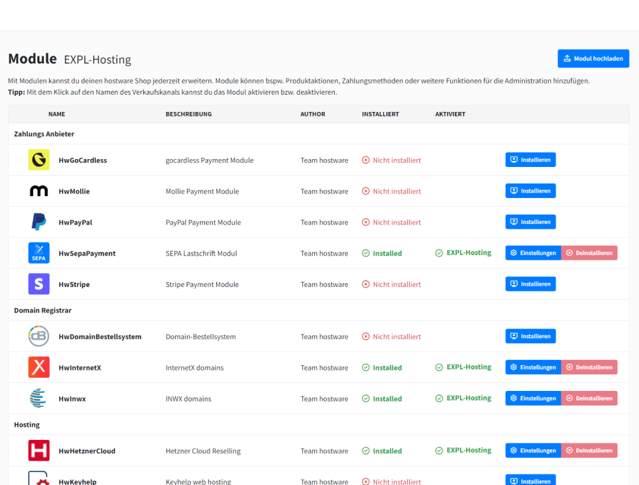This screenshot has width=639, height=485.
Task: Click the AUTHOR column header
Action: point(313,114)
